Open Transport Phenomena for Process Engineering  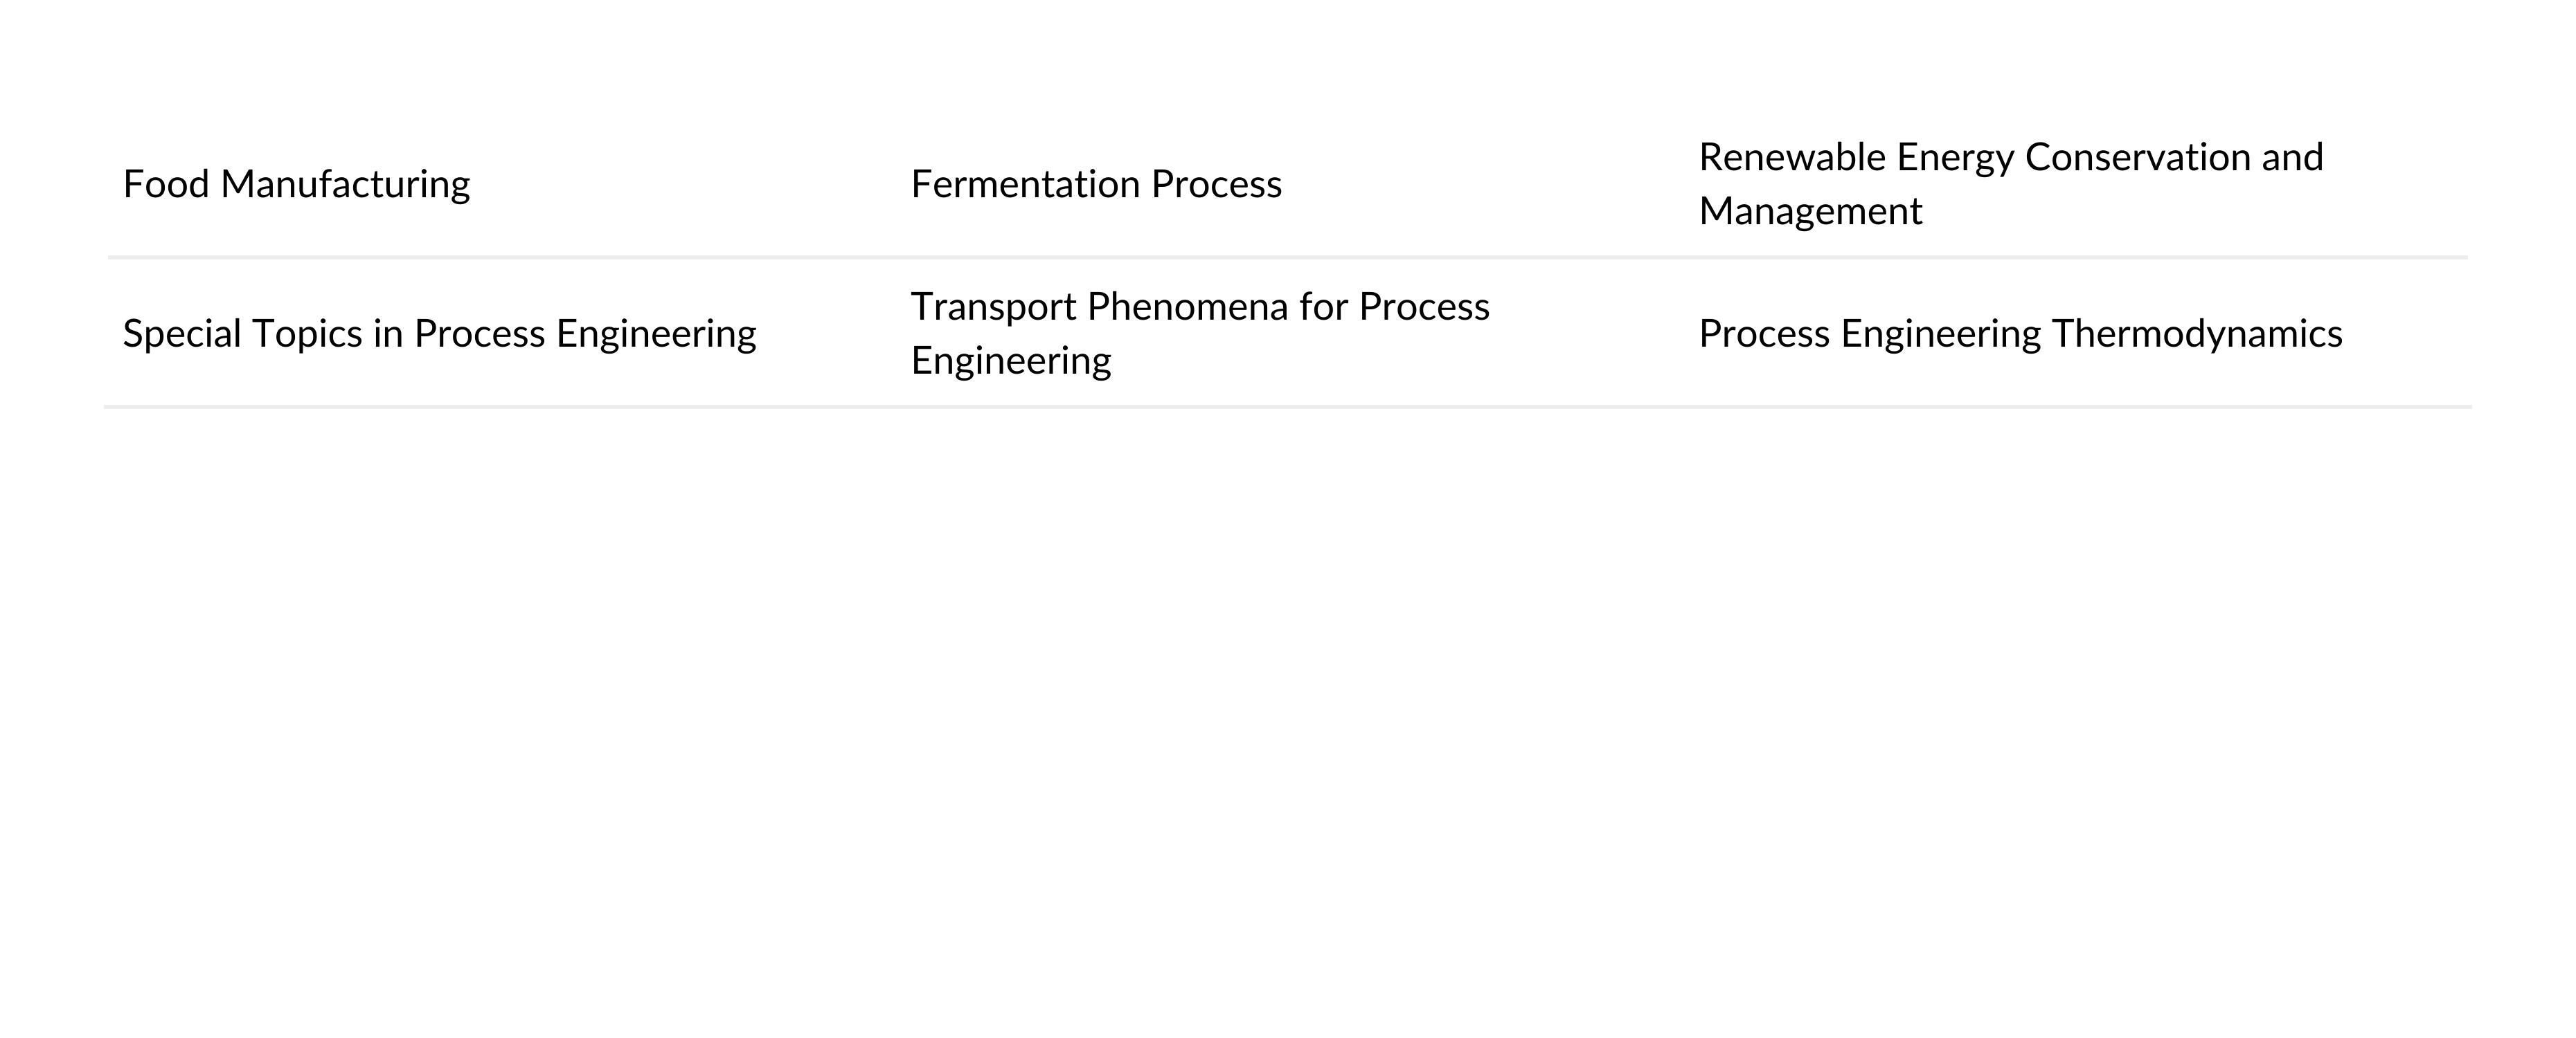1200,334
